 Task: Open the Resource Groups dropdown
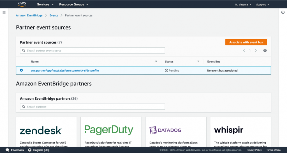point(74,4)
